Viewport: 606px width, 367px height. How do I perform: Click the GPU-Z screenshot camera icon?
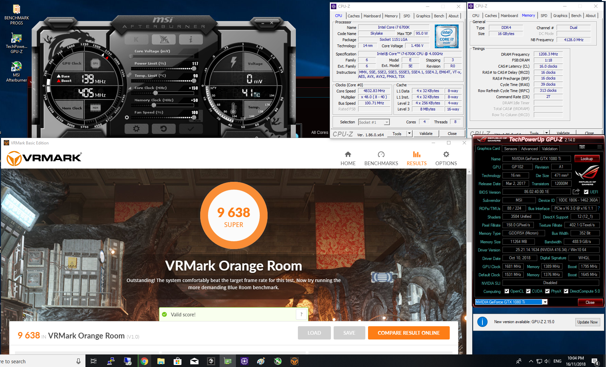point(582,147)
